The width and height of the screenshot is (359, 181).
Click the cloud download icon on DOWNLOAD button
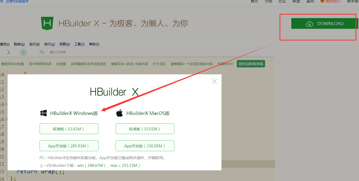pyautogui.click(x=310, y=23)
